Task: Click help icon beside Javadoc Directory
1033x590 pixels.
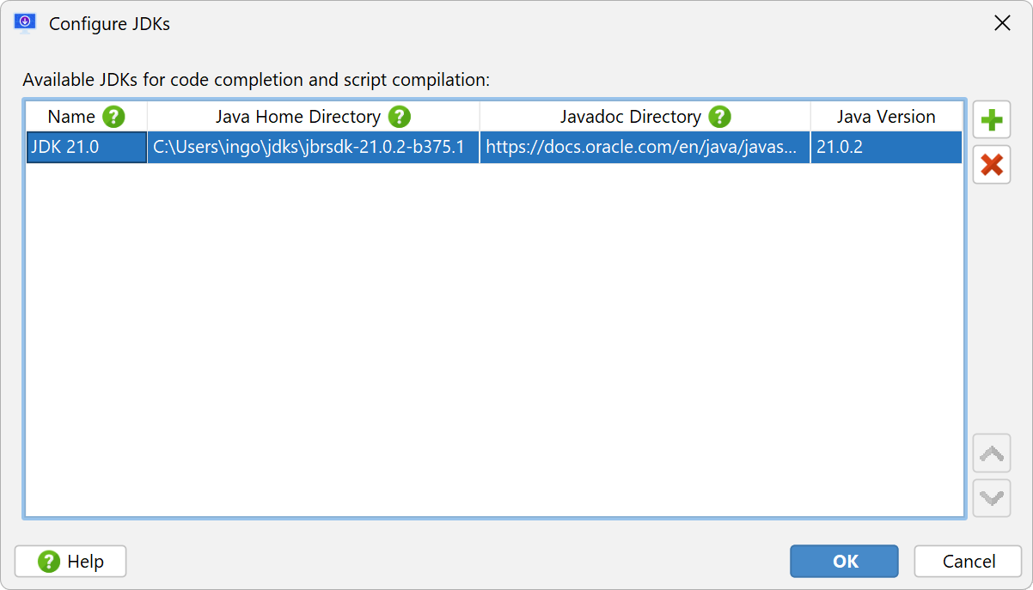Action: (719, 117)
